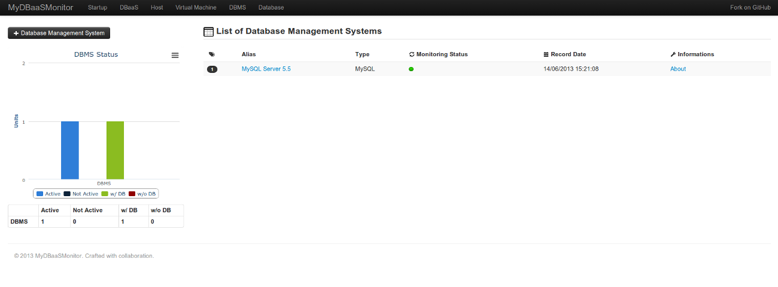Click the blue Active bar in chart

click(x=70, y=151)
